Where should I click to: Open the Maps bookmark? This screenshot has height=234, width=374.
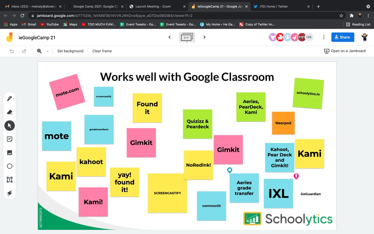click(x=70, y=24)
